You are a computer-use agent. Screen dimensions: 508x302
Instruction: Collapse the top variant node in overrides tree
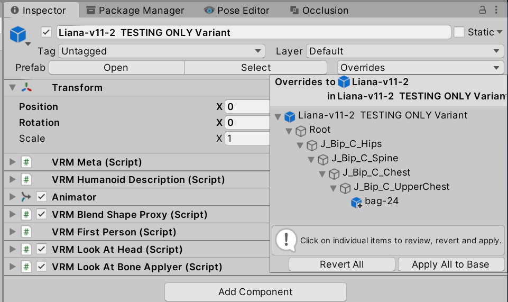(278, 117)
